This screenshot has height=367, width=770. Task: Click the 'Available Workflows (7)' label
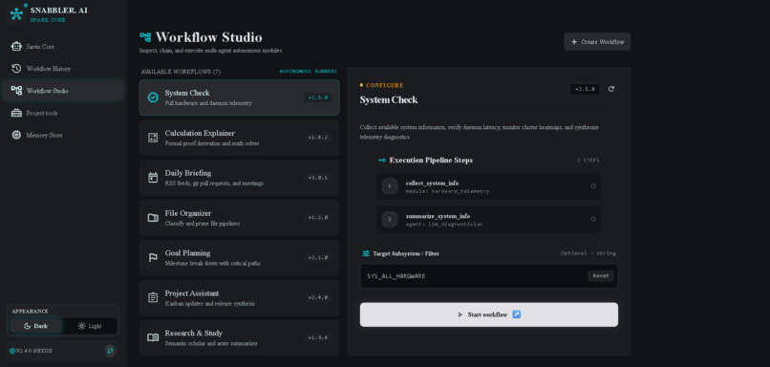point(181,72)
